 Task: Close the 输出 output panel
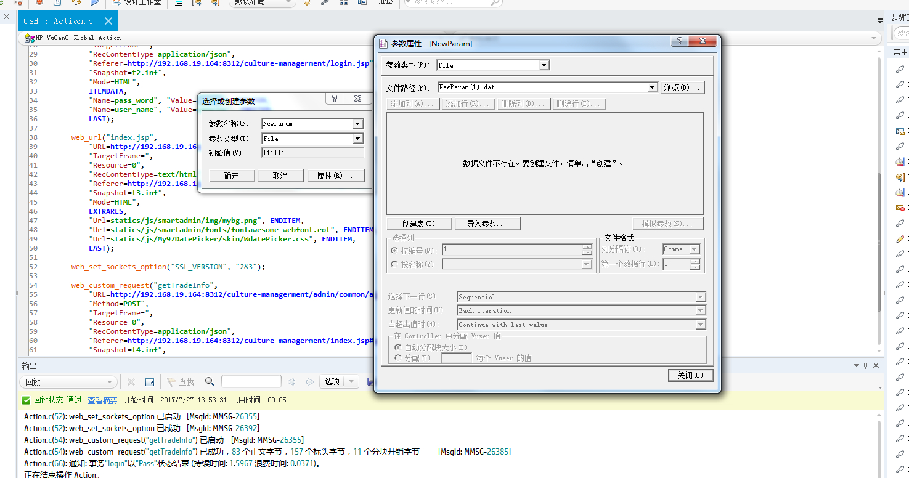point(876,365)
